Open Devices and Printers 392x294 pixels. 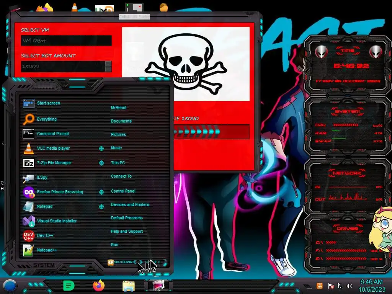point(130,204)
